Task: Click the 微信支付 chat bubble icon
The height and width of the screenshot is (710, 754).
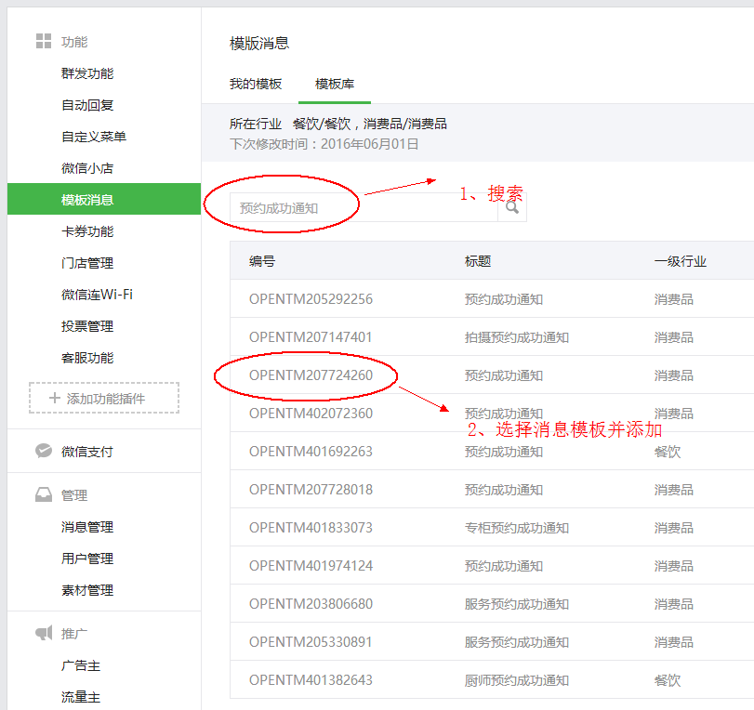Action: (x=43, y=452)
